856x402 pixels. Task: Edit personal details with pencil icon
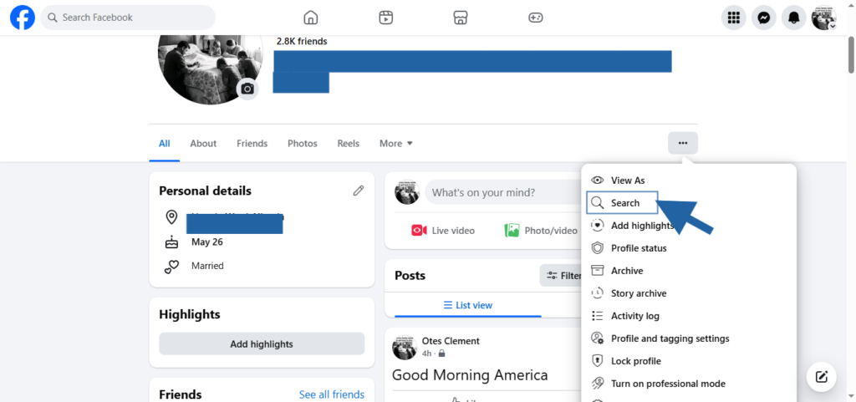(x=359, y=191)
